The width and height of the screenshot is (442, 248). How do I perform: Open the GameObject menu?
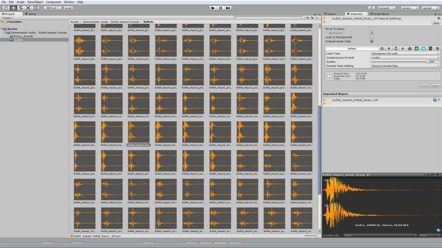click(35, 2)
